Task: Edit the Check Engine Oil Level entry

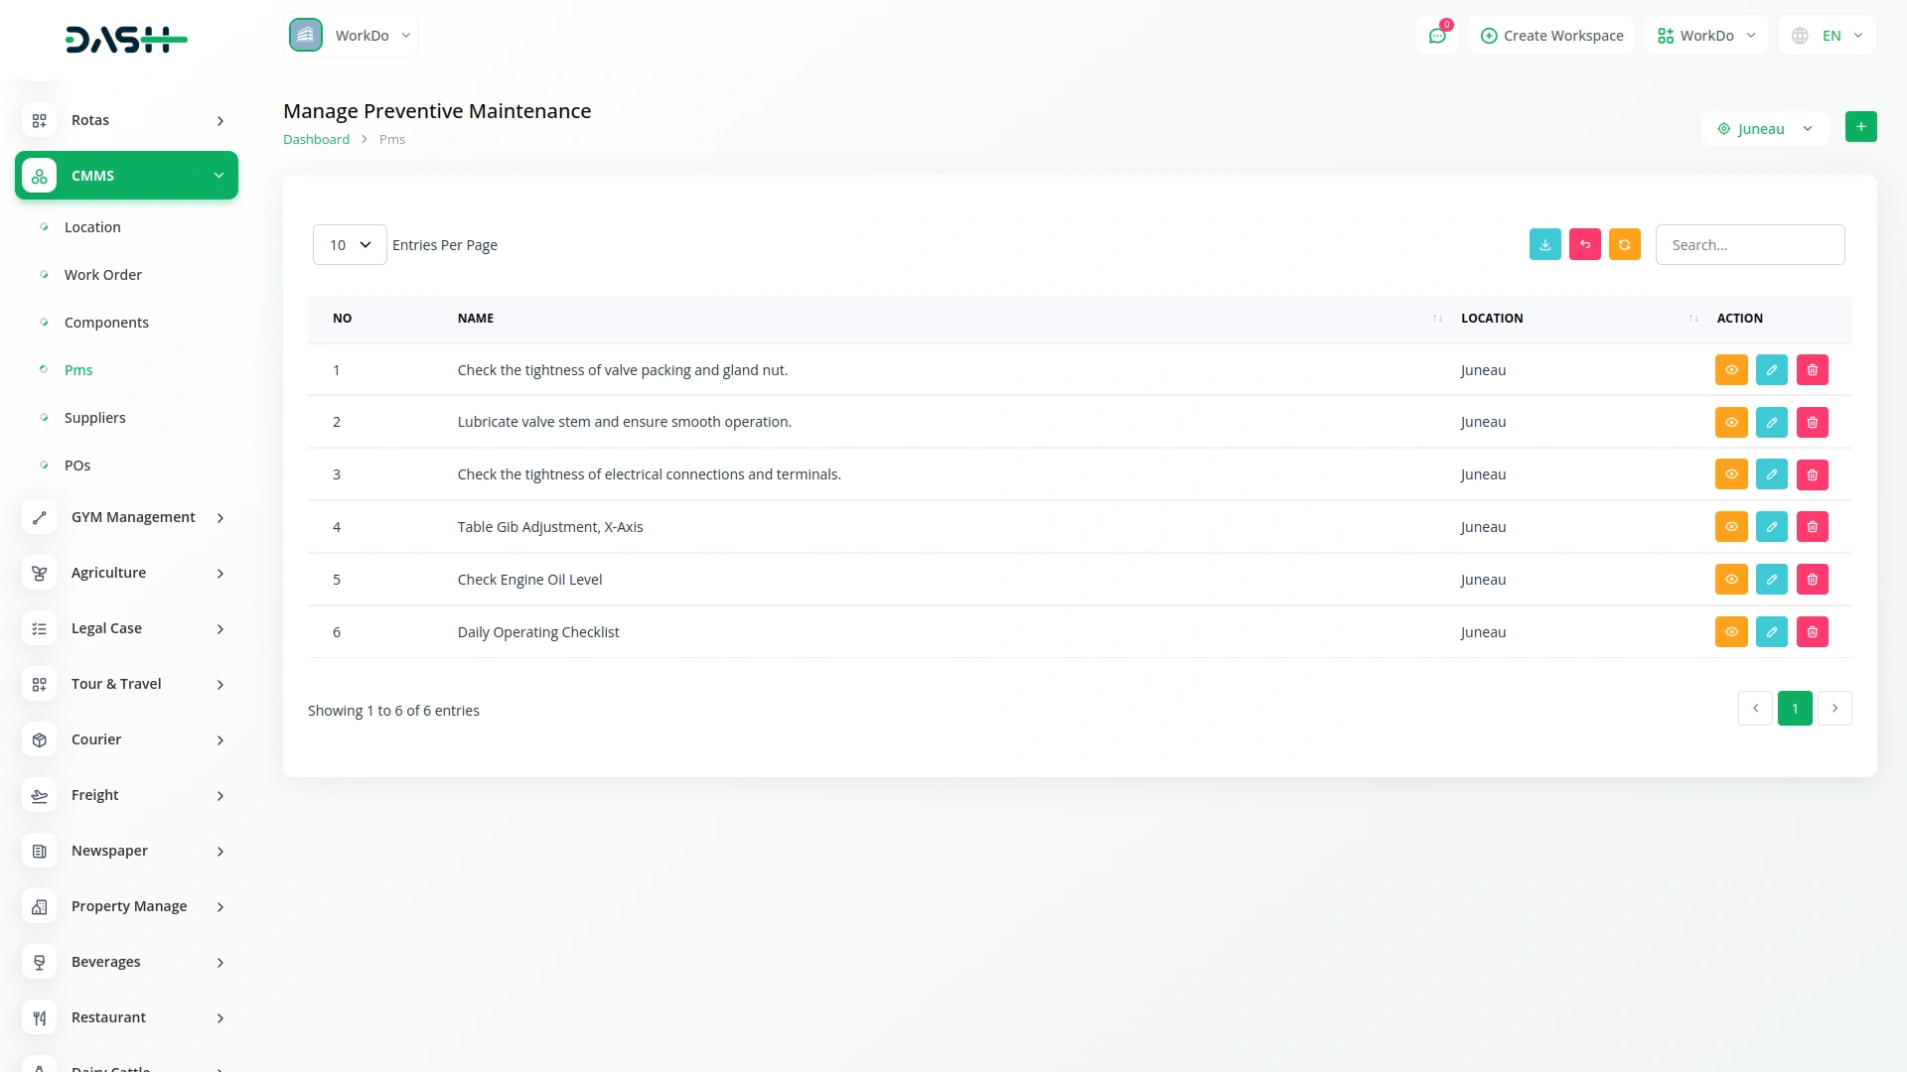Action: click(x=1771, y=580)
